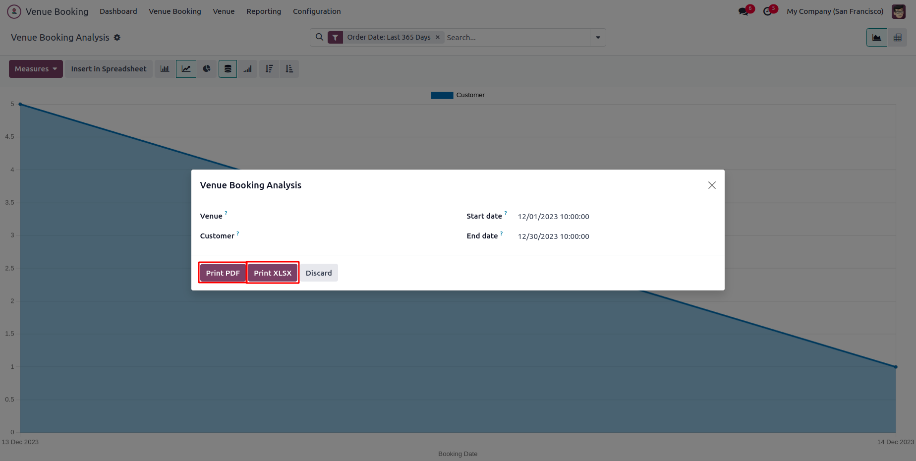
Task: Click the 14 Dec 2023 data point
Action: pos(896,367)
